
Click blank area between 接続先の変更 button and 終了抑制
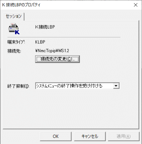(x=71, y=73)
